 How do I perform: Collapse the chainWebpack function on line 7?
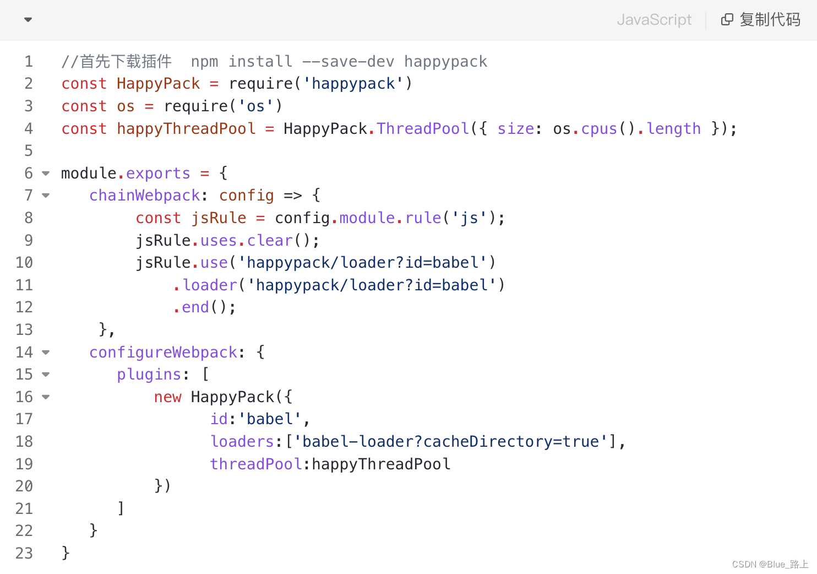(45, 195)
